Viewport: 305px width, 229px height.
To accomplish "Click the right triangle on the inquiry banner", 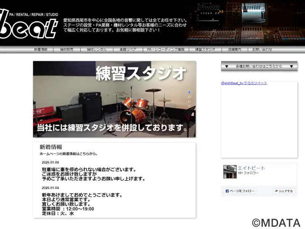I will pyautogui.click(x=291, y=66).
